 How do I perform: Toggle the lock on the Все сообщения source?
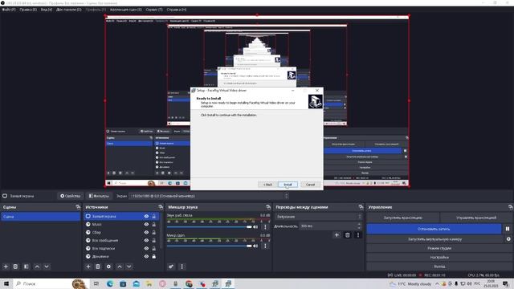point(153,240)
